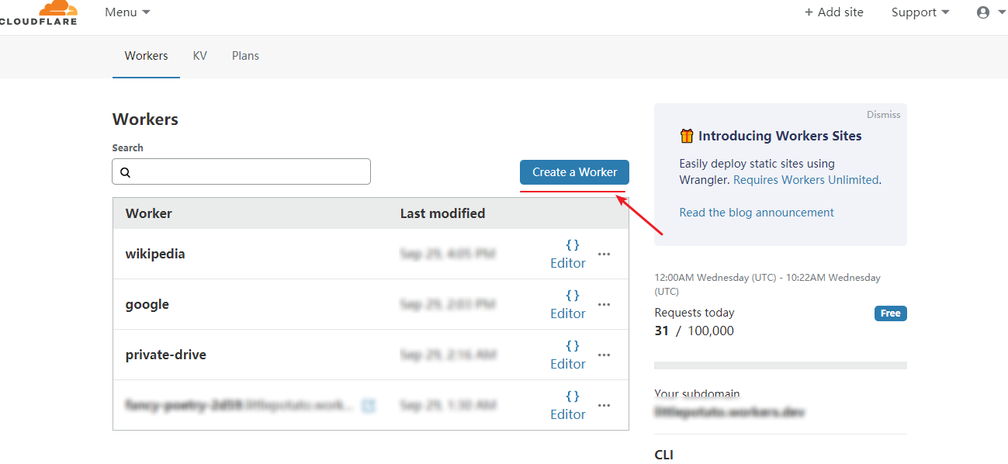Click the Requests today count

click(695, 331)
